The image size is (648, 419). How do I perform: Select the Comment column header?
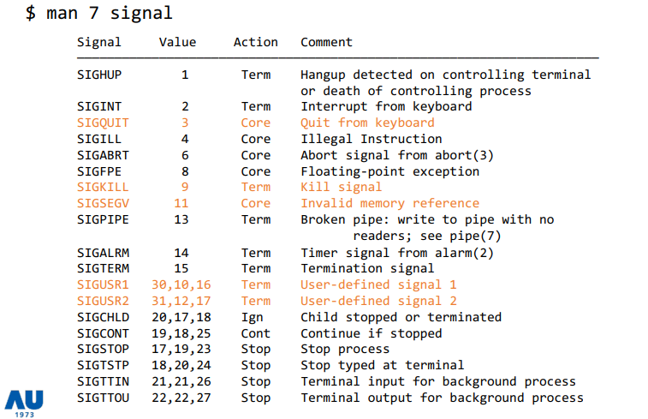326,42
